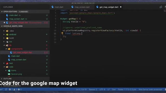Collapse the web folder

click(x=4, y=67)
